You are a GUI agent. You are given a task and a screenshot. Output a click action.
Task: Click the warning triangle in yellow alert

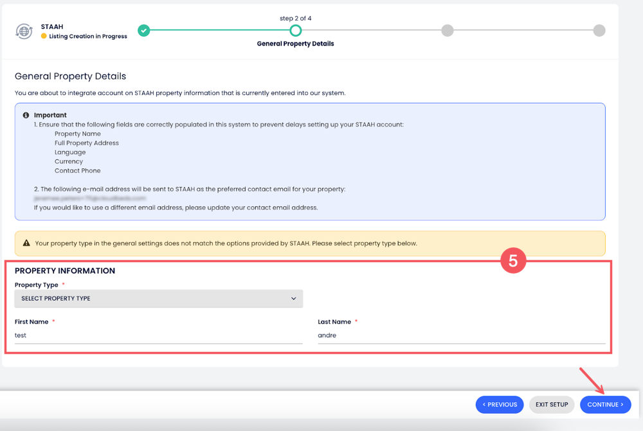point(26,243)
